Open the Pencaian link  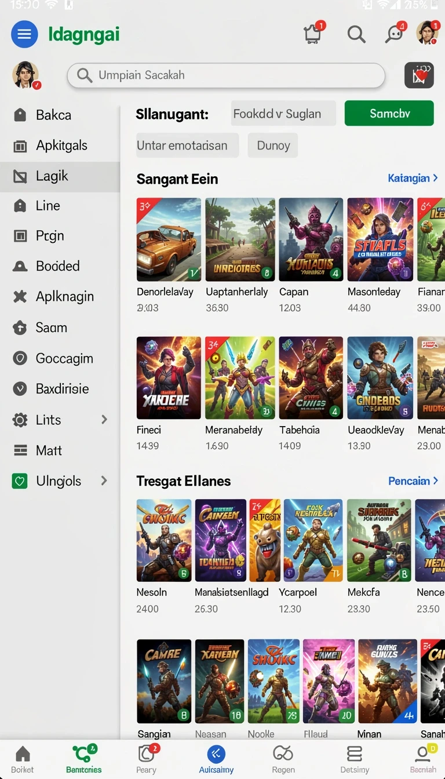413,480
